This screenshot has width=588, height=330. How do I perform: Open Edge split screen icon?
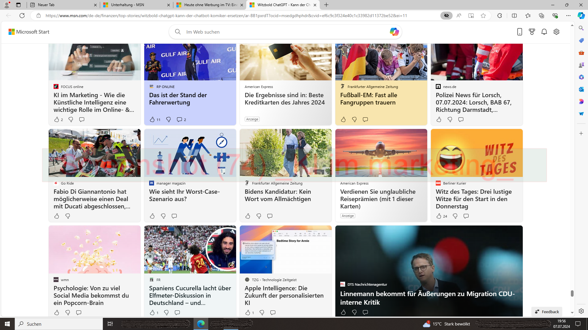[x=514, y=16]
